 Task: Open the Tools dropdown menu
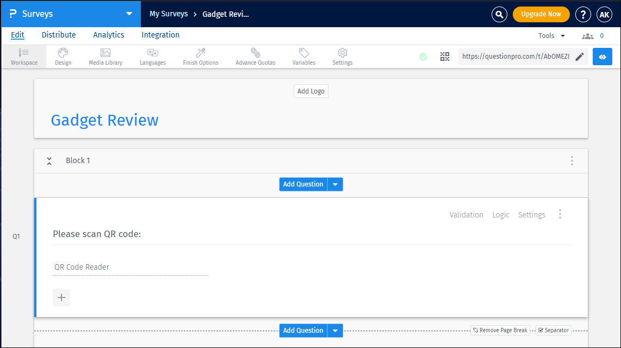pos(551,36)
